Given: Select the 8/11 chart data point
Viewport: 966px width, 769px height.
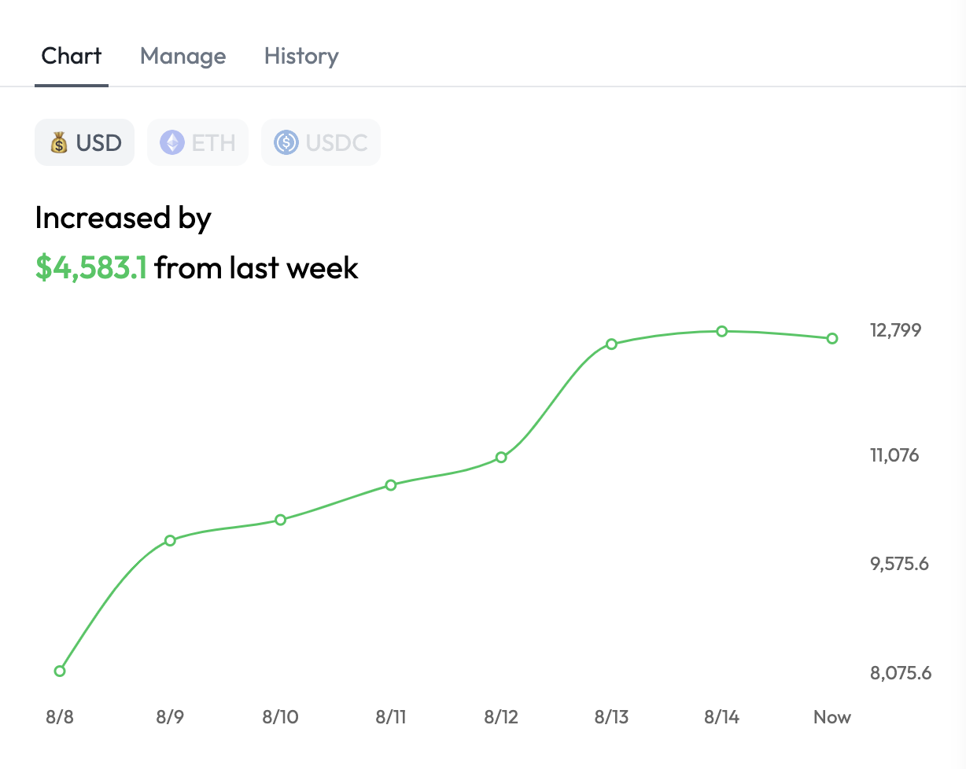Looking at the screenshot, I should tap(391, 485).
